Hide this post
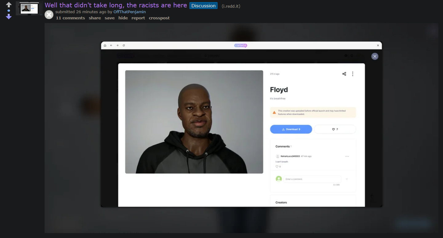Screen dimensions: 443x238 coord(123,18)
